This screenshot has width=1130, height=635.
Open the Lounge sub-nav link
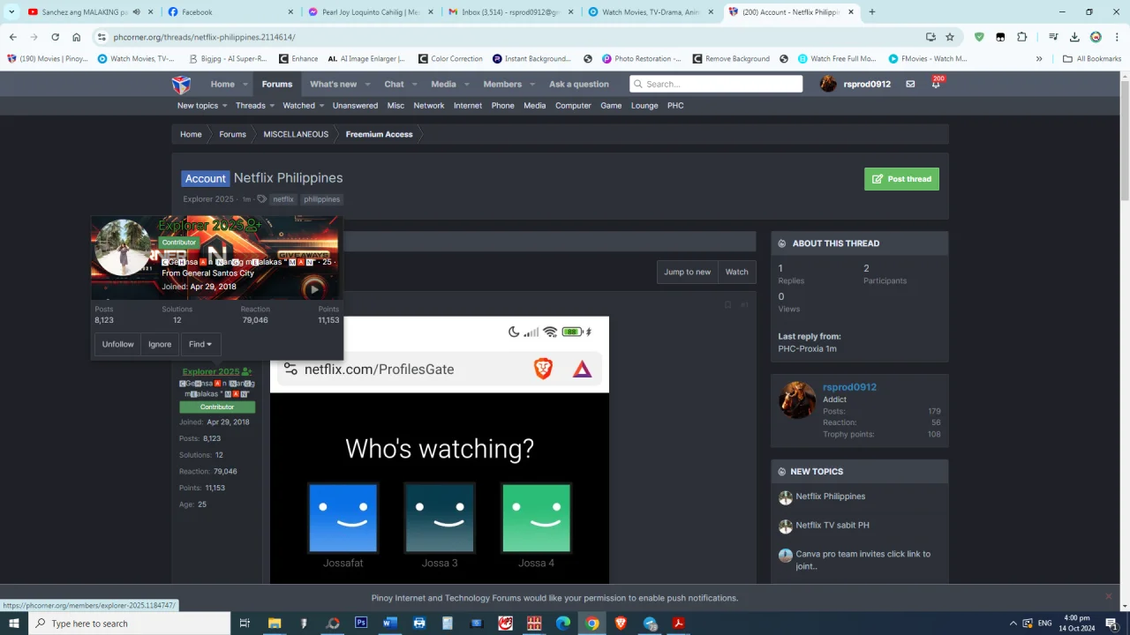tap(644, 105)
